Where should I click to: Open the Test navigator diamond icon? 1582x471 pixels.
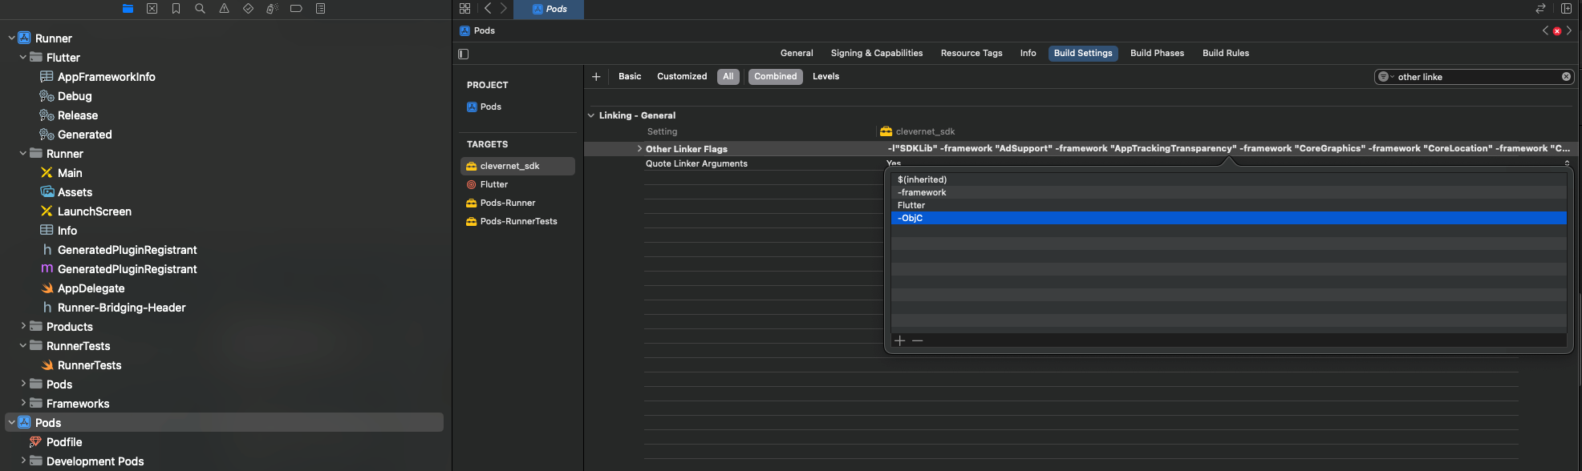pos(248,9)
